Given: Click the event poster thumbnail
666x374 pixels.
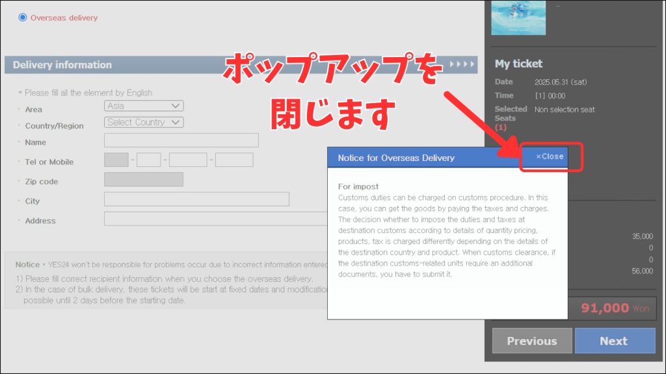Looking at the screenshot, I should [518, 18].
